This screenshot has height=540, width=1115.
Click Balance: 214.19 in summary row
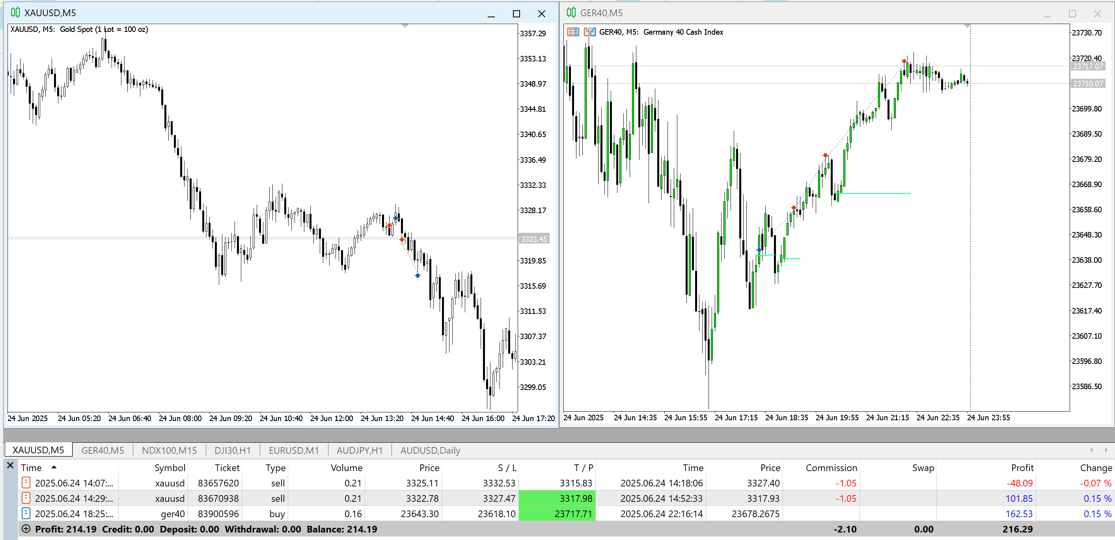[x=342, y=529]
